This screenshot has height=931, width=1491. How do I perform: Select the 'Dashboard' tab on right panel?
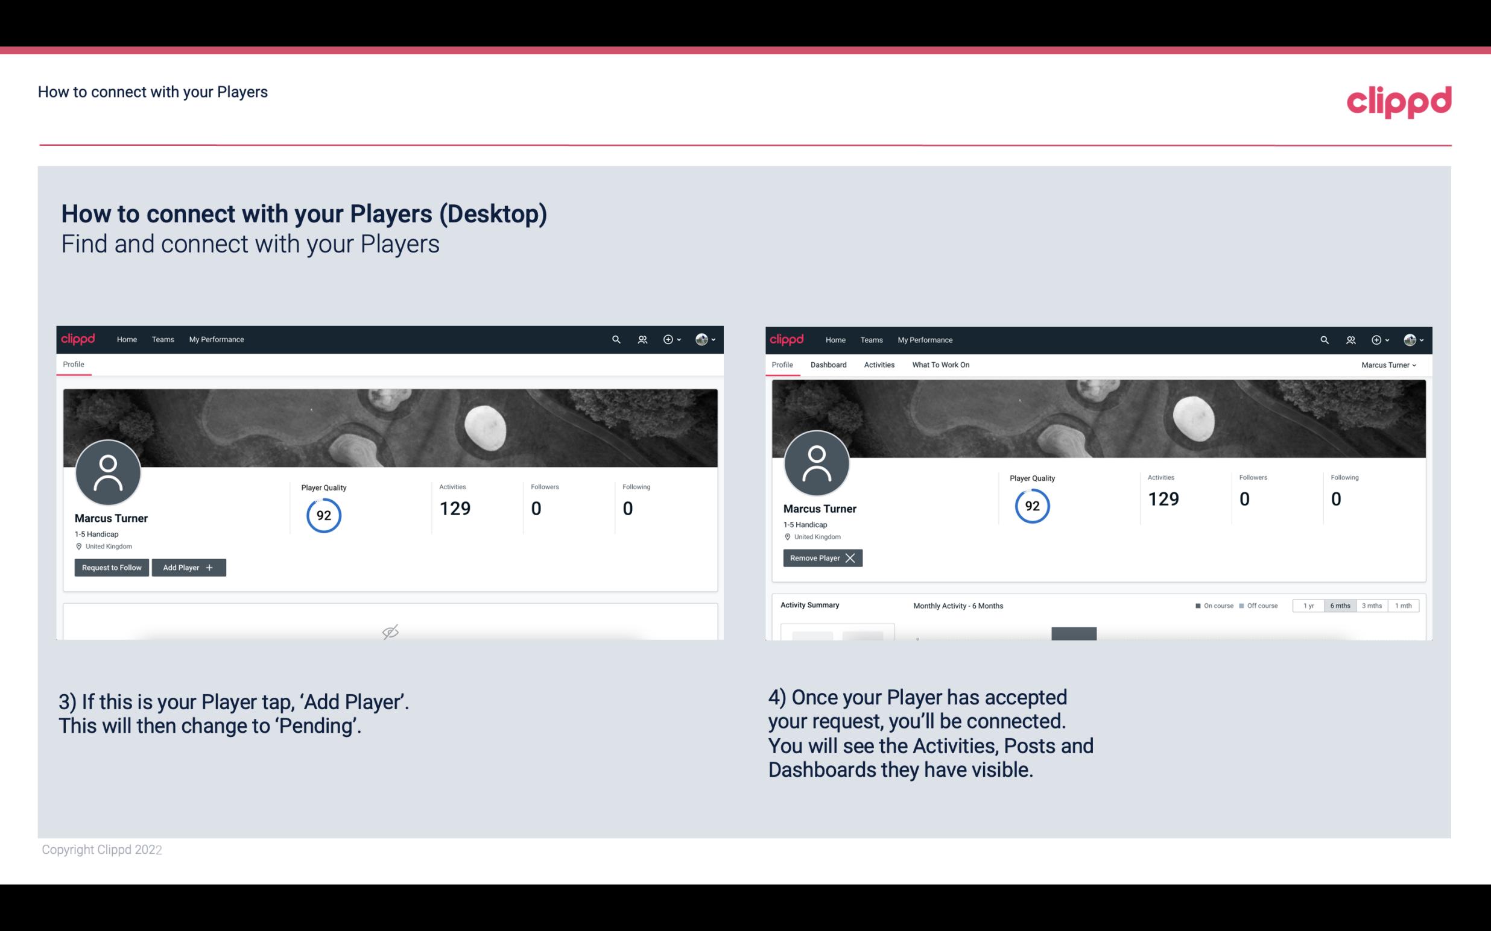coord(828,365)
